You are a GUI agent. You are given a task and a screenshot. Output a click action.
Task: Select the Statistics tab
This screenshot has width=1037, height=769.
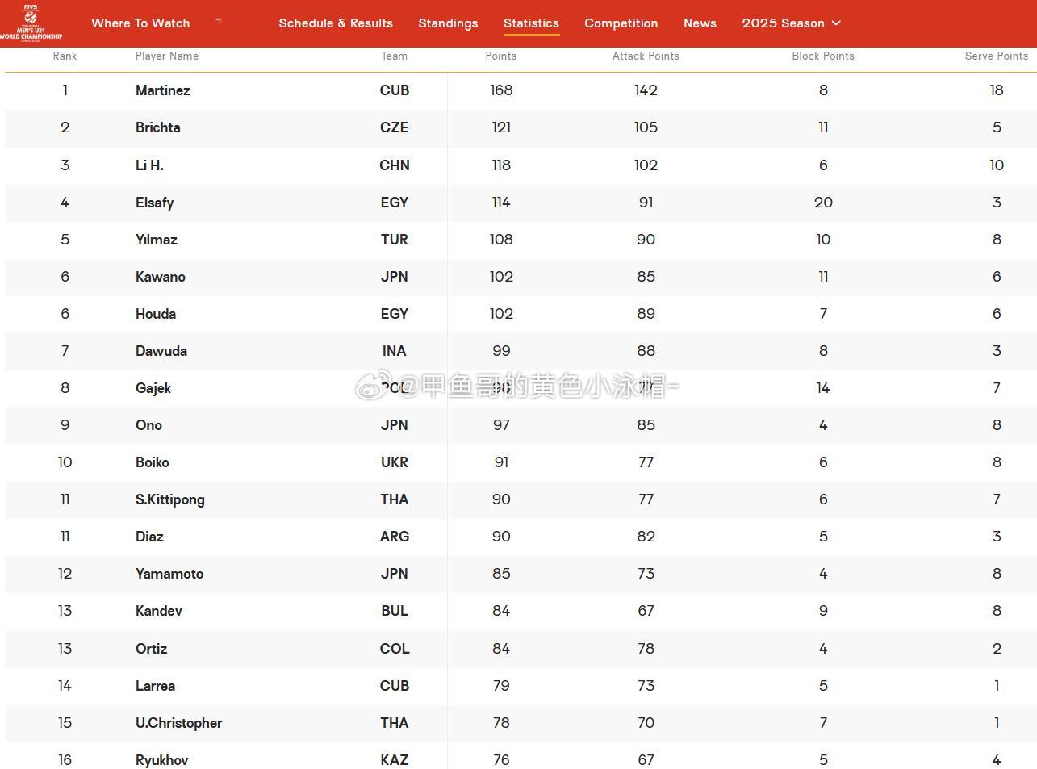tap(531, 23)
